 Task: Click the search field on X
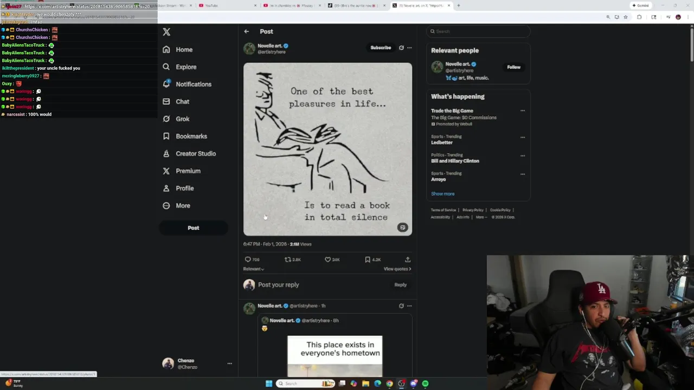(x=478, y=31)
